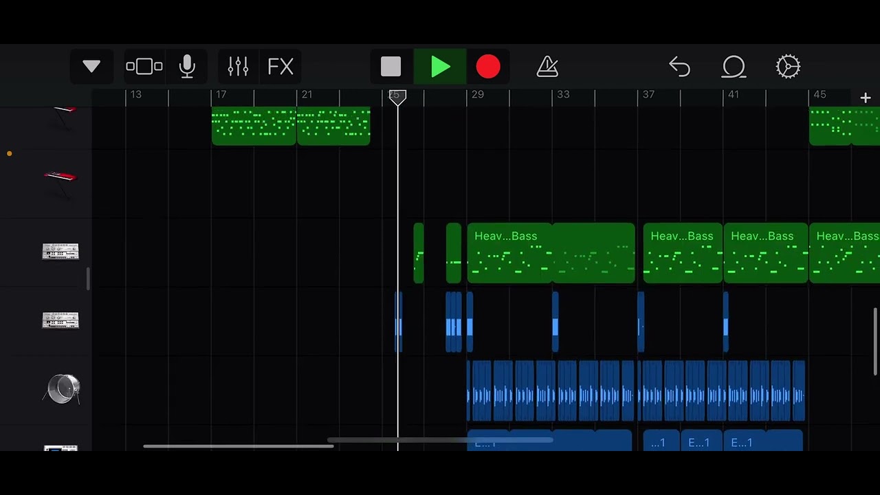This screenshot has width=880, height=495.
Task: Select the short blue clip at bar 41
Action: 726,322
